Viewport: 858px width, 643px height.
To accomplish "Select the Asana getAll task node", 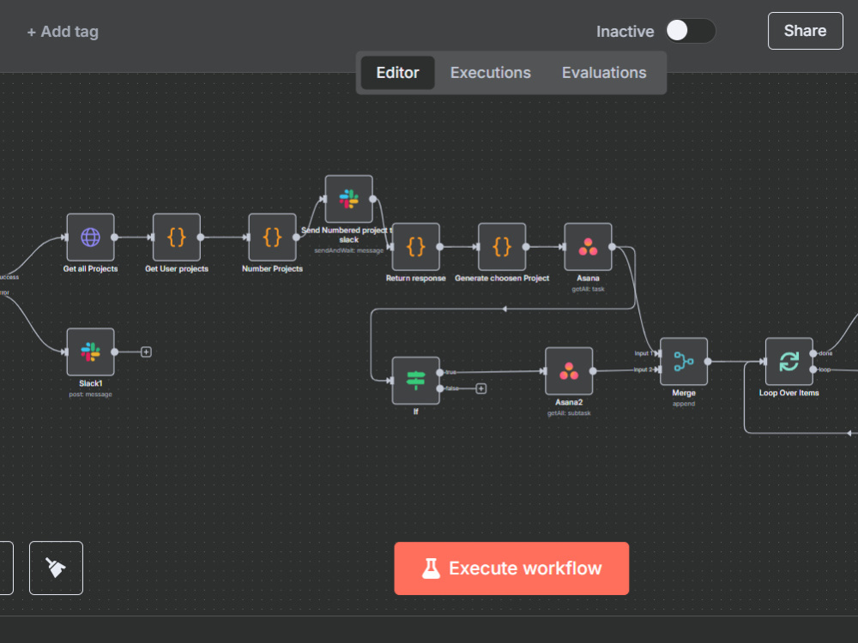I will tap(588, 247).
